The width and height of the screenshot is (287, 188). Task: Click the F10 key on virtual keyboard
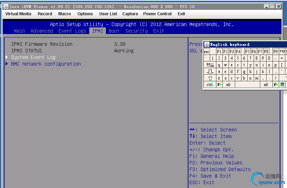282,52
